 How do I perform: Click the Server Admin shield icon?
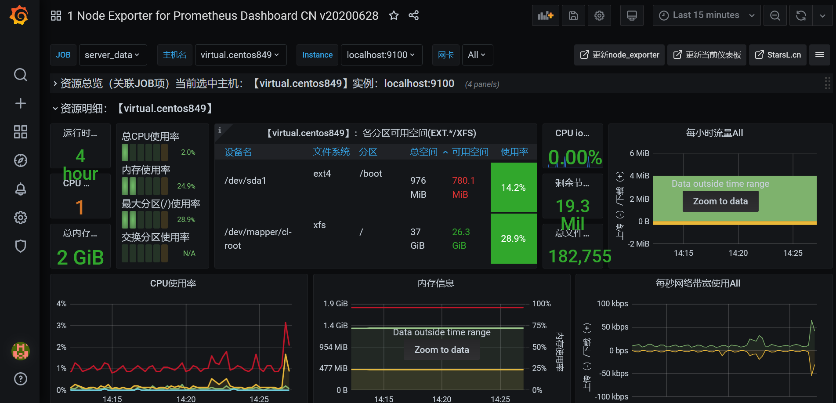(20, 246)
